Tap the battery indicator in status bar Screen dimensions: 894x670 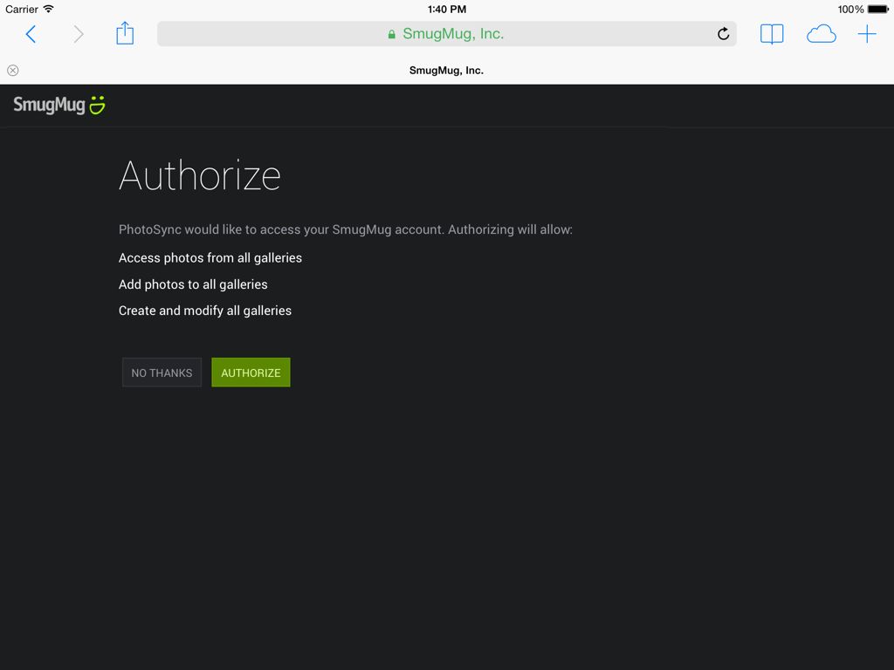pos(877,9)
